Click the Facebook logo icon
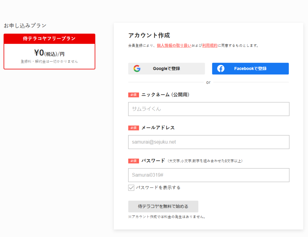308x237 pixels. (x=221, y=68)
